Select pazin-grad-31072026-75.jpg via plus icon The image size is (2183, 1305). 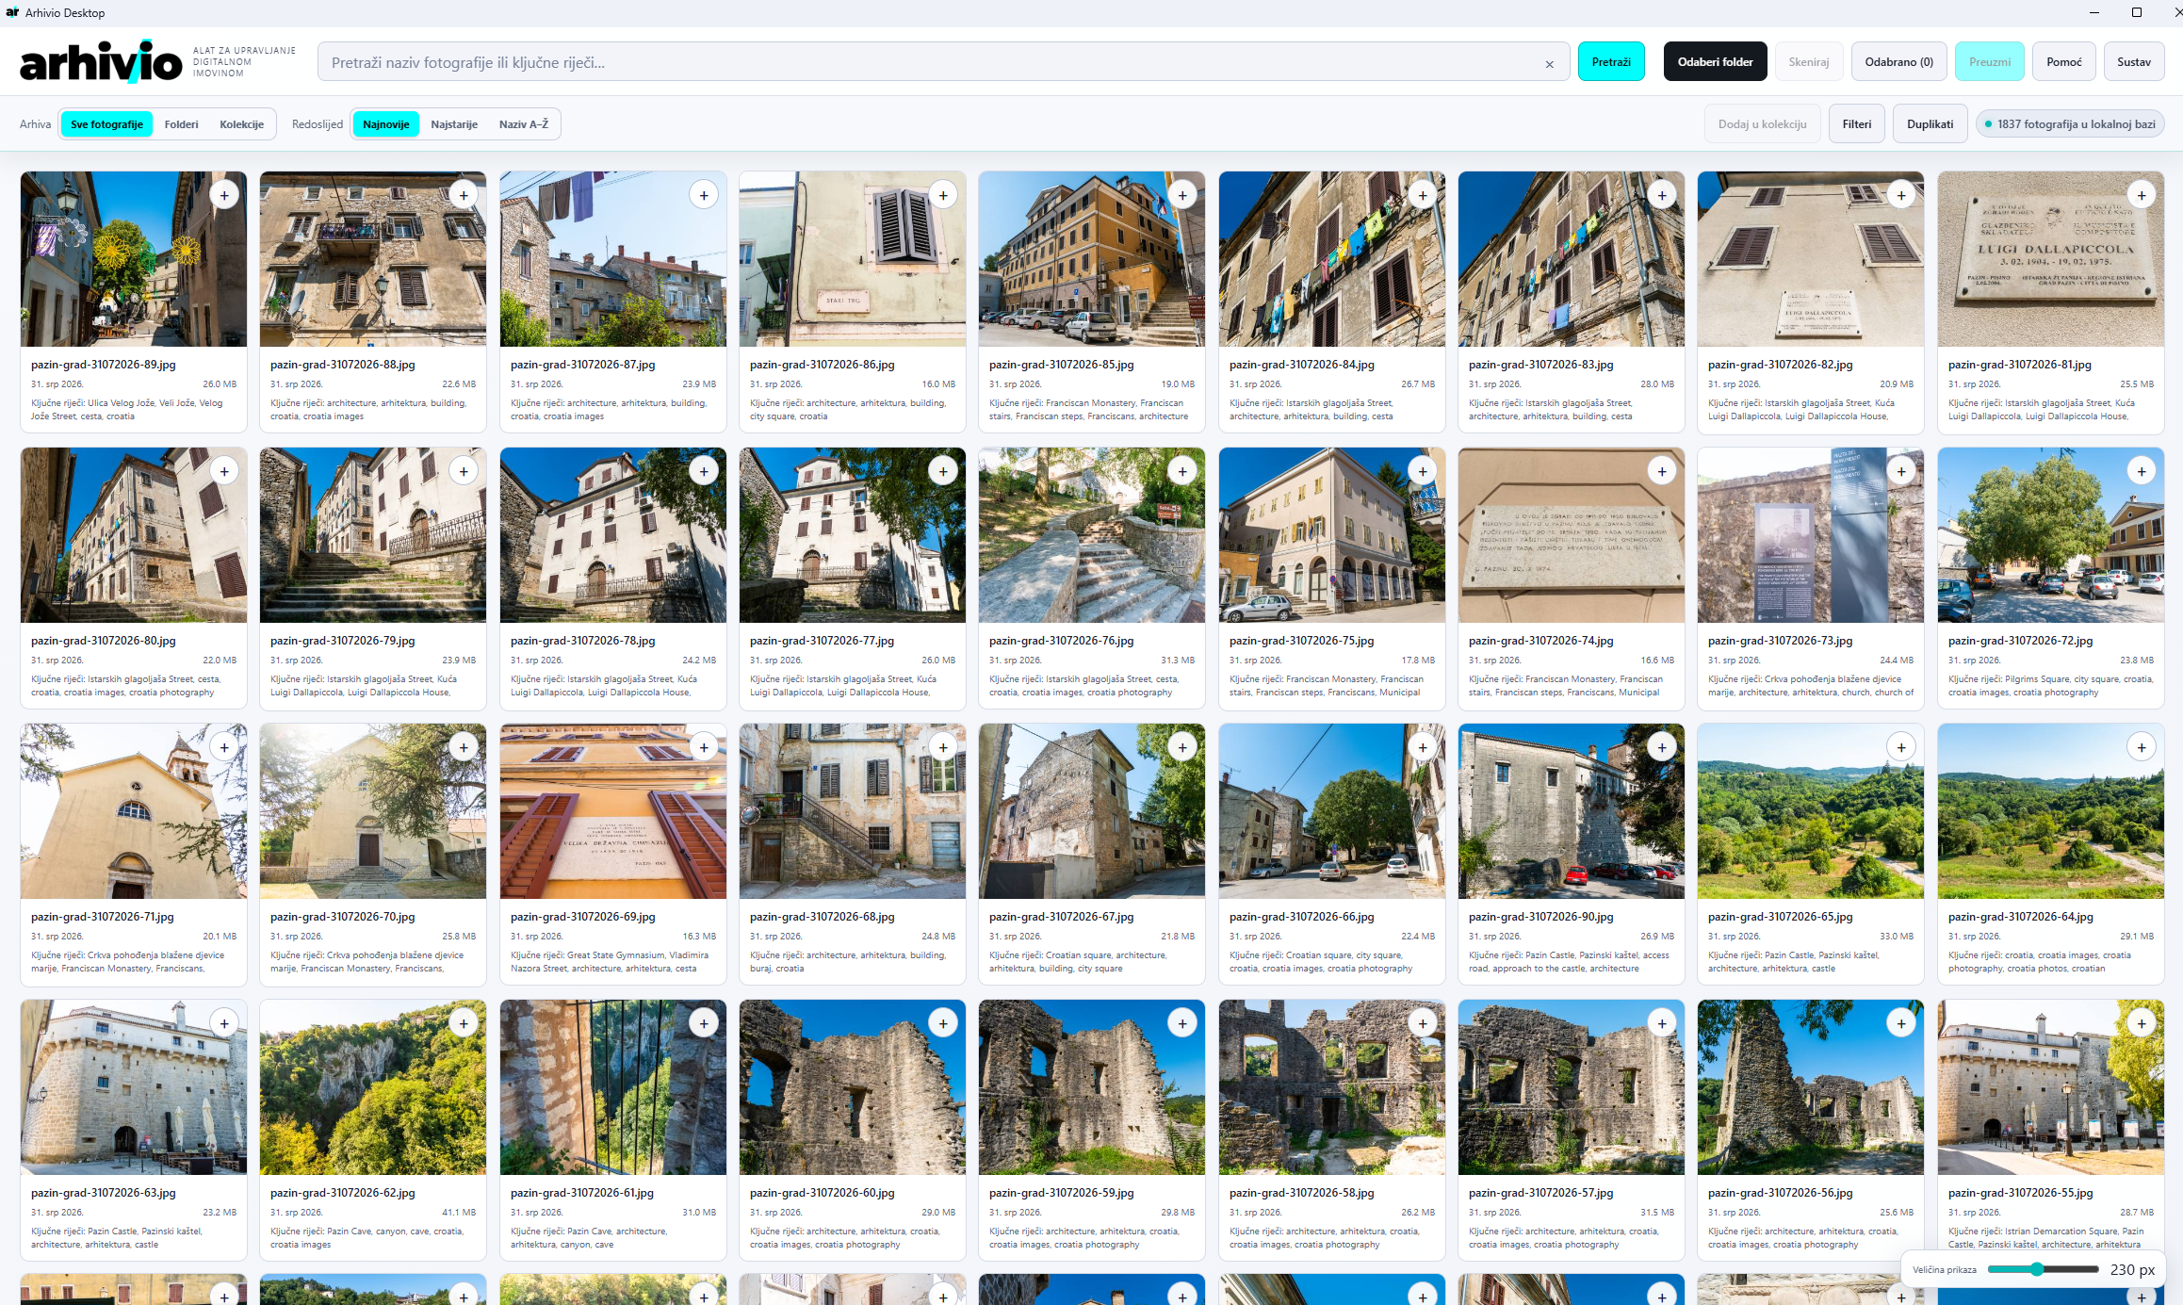click(x=1423, y=471)
